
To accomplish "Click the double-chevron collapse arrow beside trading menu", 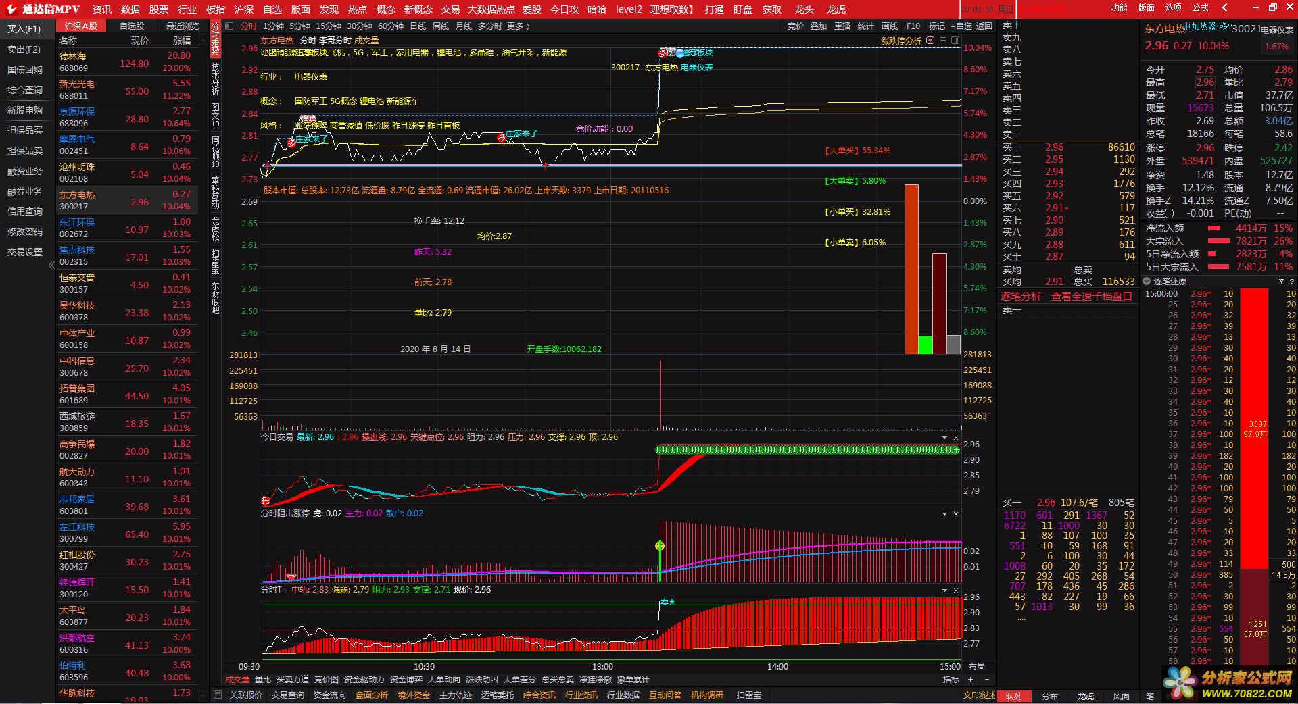I will point(51,265).
